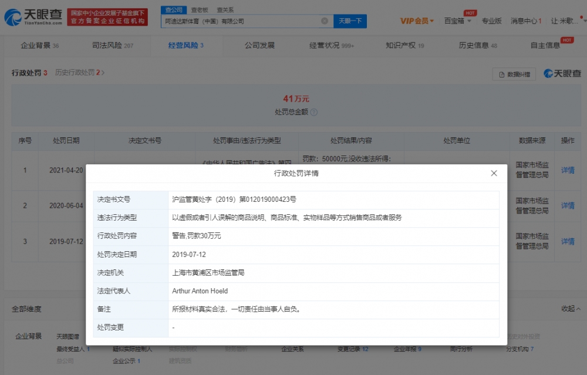Screen dimensions: 587x375
Task: Click the 数据纠错 button
Action: 514,74
